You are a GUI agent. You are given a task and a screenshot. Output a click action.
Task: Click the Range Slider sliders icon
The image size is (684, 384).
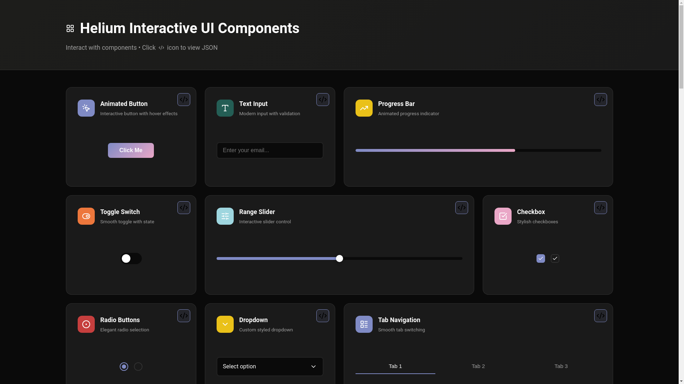(225, 216)
